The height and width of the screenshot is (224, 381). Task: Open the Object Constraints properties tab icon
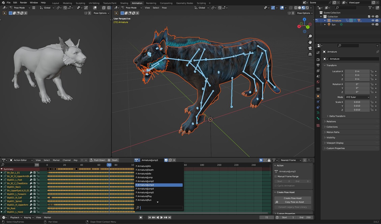point(318,107)
